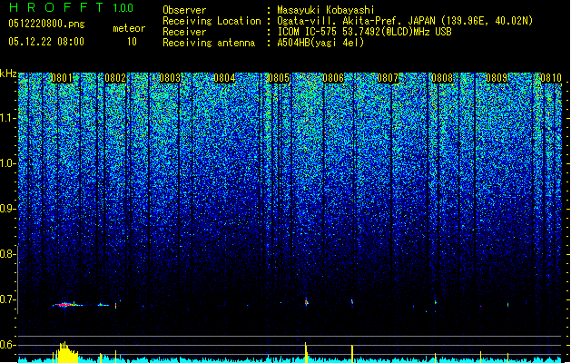
Task: Click the 0809 time marker
Action: point(497,78)
